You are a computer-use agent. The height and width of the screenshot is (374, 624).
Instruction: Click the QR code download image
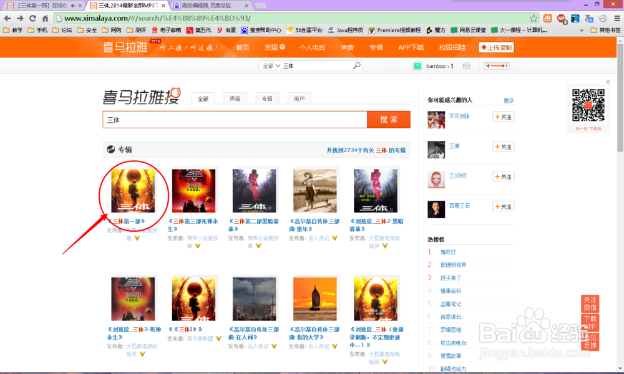point(588,105)
